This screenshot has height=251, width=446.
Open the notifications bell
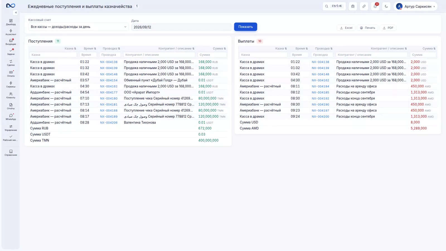tap(375, 6)
